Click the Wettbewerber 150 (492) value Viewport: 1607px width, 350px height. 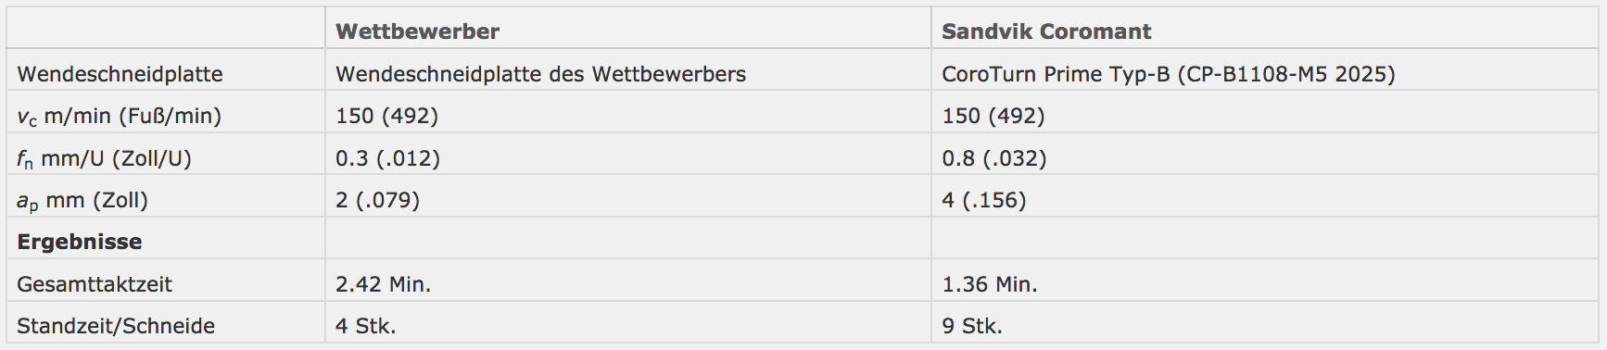386,116
